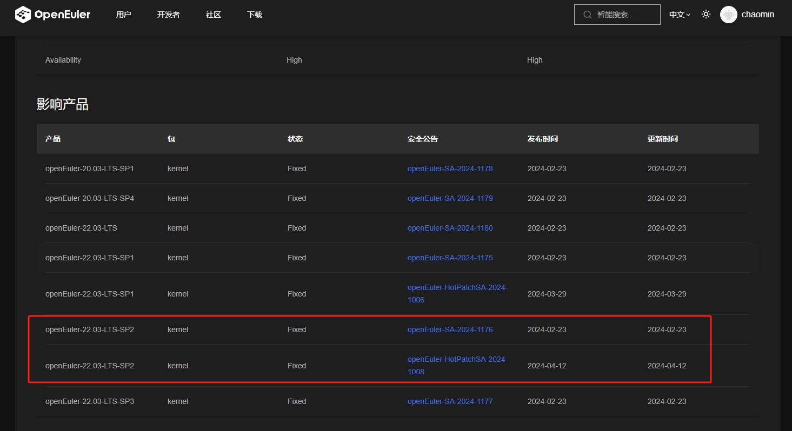The height and width of the screenshot is (431, 792).
Task: Open the 下载 navigation menu
Action: (254, 15)
